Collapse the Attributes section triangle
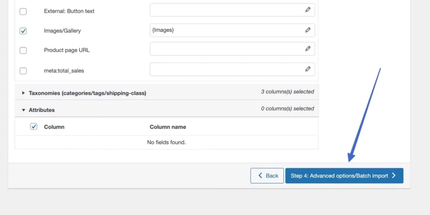The image size is (430, 215). point(24,110)
